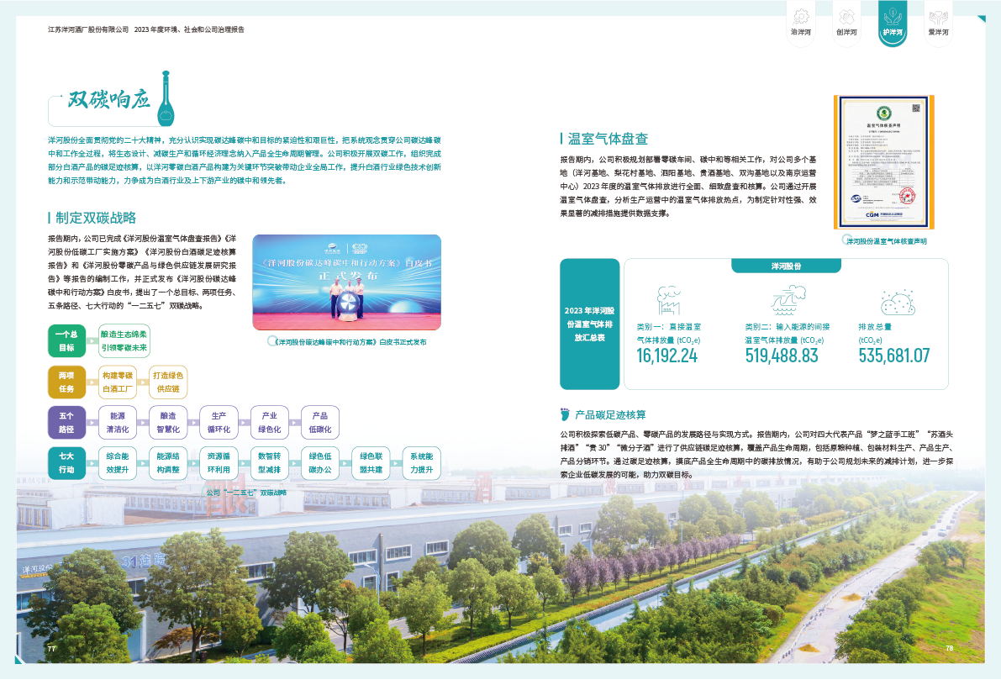1001x680 pixels.
Task: Click the factory smokestack emission icon
Action: coord(668,300)
